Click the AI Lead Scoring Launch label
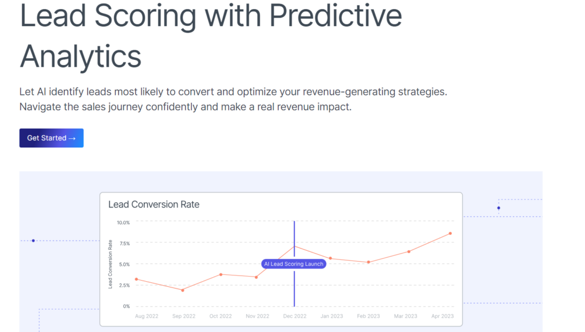Viewport: 585px width, 332px height. click(294, 264)
